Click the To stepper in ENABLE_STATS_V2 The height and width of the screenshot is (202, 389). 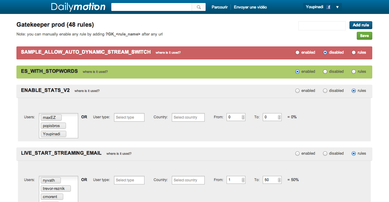279,117
